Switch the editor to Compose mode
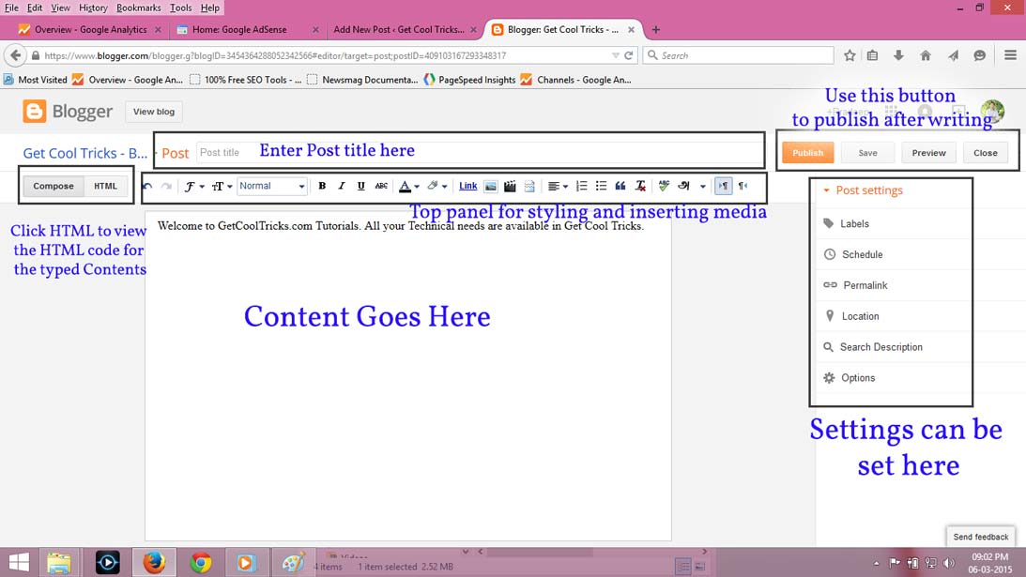 tap(54, 186)
